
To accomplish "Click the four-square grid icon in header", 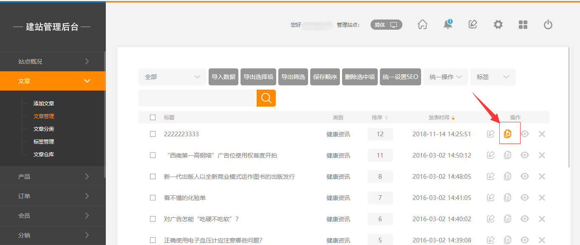I will click(523, 25).
